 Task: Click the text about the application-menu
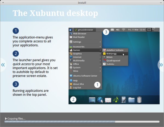tap(33, 41)
